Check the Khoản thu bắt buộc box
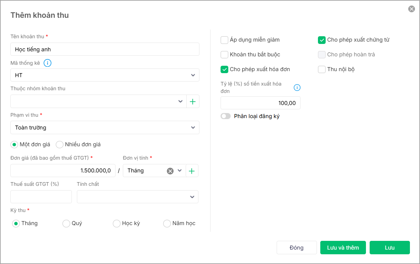 pos(224,55)
